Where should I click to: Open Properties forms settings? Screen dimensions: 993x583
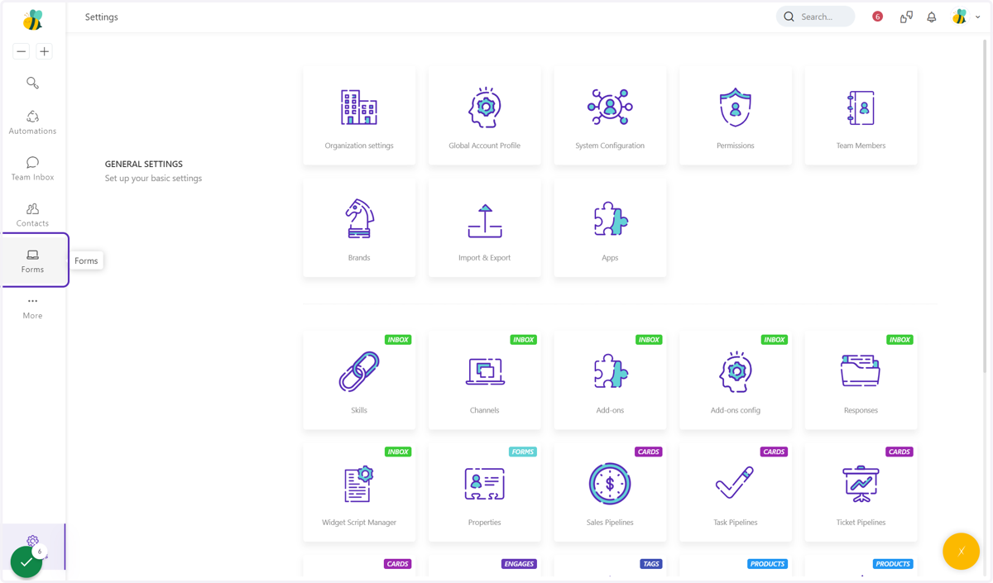485,492
